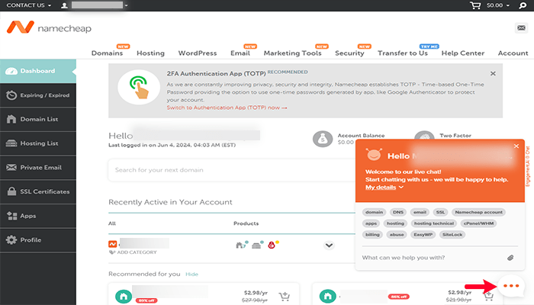Click the Domain List house icon

11,119
